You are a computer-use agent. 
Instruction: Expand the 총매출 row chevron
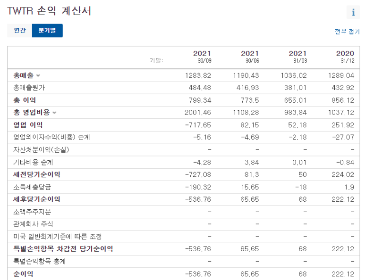(38, 75)
